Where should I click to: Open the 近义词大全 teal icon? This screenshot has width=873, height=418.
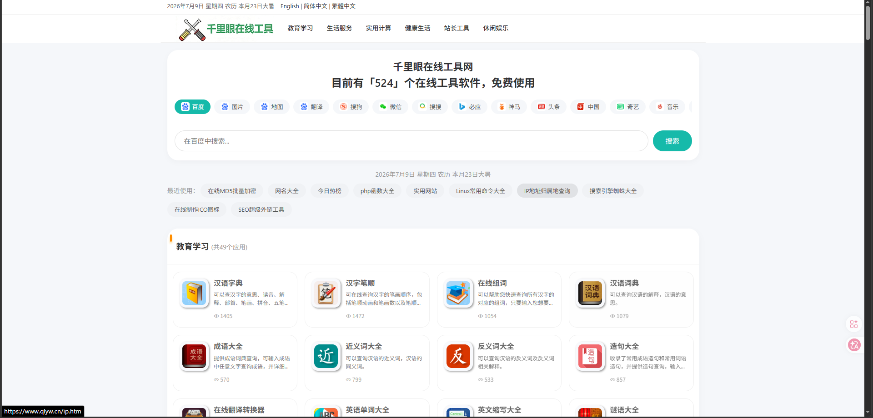point(326,356)
